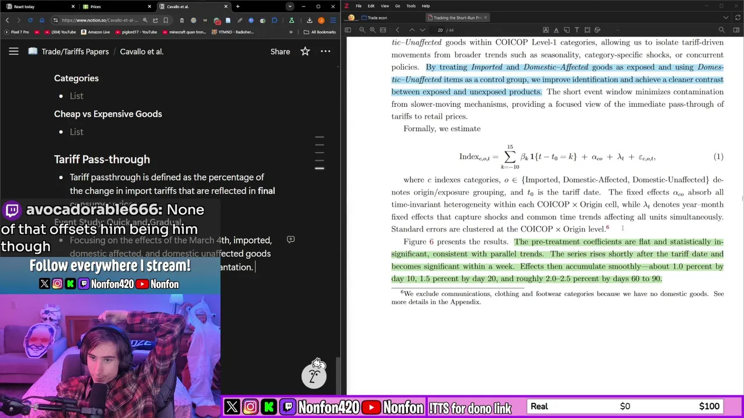
Task: Select the Add Text annotation tool
Action: click(x=577, y=30)
